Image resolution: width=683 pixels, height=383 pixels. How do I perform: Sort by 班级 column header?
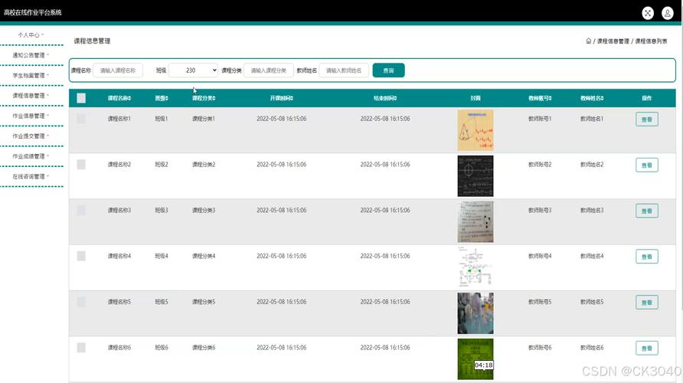pos(162,98)
